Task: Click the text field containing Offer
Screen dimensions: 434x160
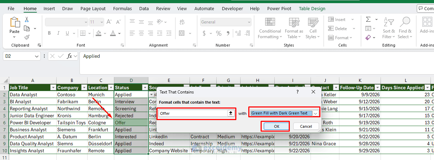Action: click(x=193, y=113)
